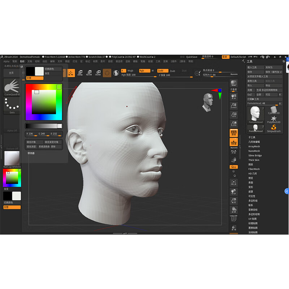Select the SimpleBrush tool
The height and width of the screenshot is (289, 289).
[273, 127]
